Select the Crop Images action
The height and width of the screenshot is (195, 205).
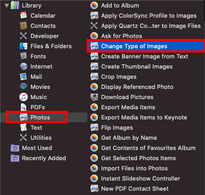pyautogui.click(x=119, y=77)
